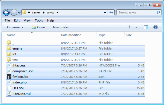Viewport: 164px width, 105px height.
Task: Click '8/8/2017 10:27 PM' date cell
Action: click(74, 48)
